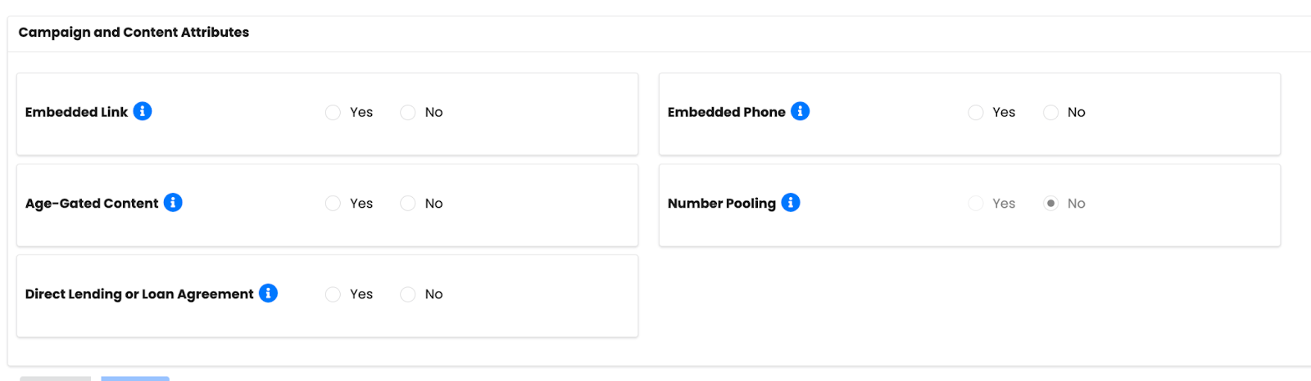Open the Embedded Phone info tooltip icon

801,111
